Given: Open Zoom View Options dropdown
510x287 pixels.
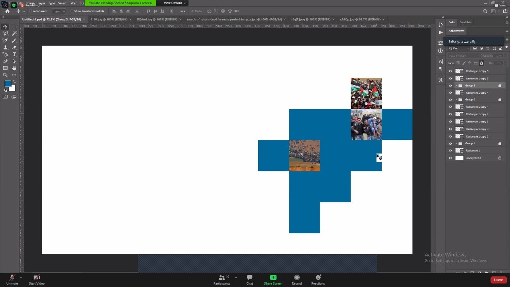Looking at the screenshot, I should coord(175,3).
